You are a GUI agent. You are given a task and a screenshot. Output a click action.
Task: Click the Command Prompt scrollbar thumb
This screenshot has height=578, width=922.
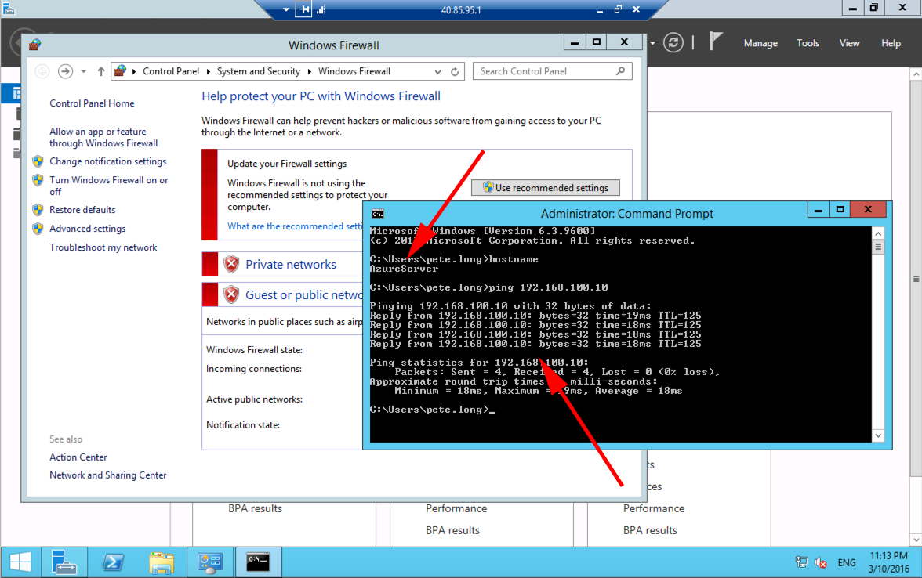[878, 247]
